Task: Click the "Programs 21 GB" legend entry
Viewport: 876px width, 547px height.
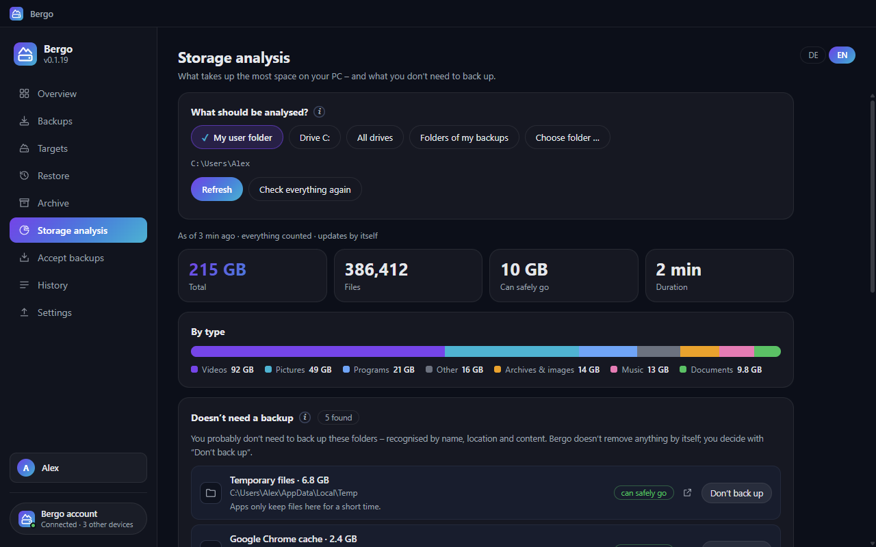Action: (378, 369)
